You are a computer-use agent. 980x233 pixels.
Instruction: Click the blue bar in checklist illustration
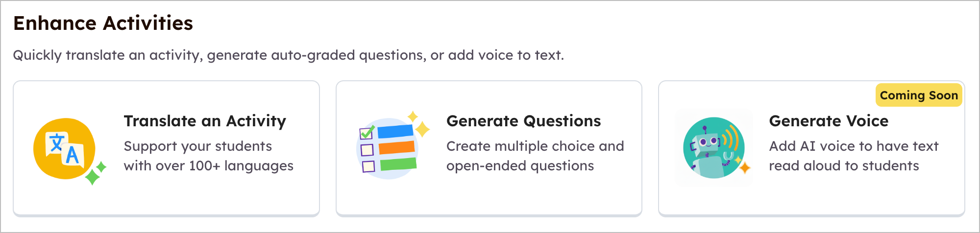click(x=395, y=131)
